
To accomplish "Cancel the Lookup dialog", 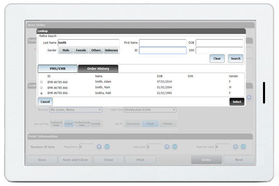I will [x=45, y=102].
